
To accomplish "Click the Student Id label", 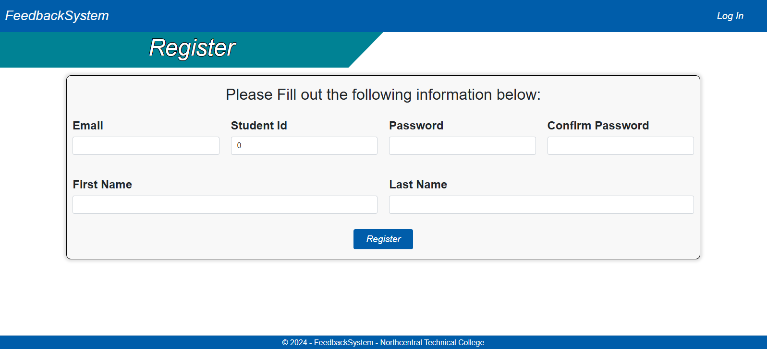I will coord(259,126).
